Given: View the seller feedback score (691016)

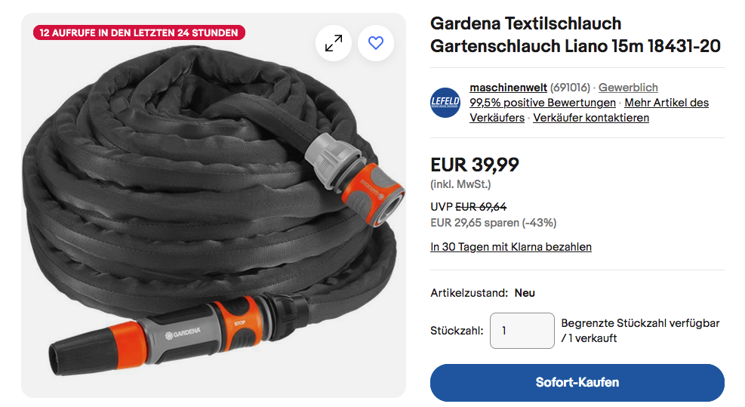Looking at the screenshot, I should point(570,88).
